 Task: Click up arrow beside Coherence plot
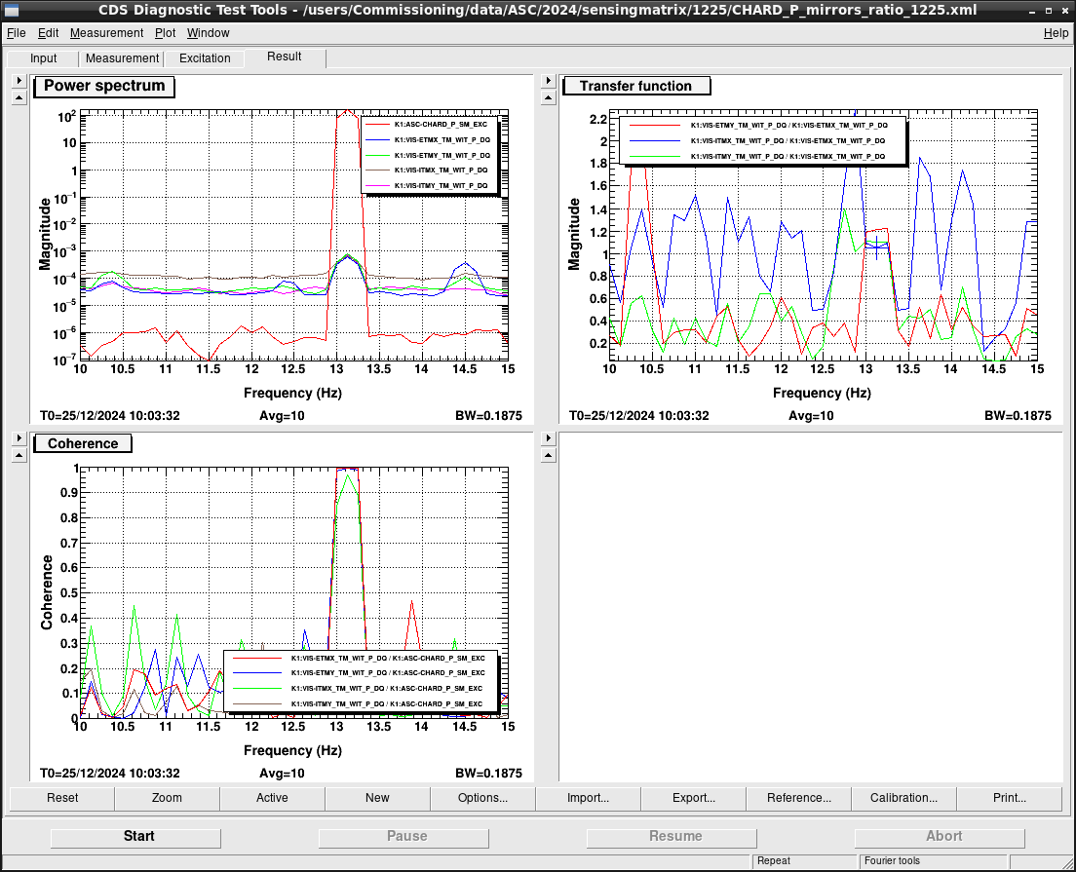pyautogui.click(x=19, y=456)
